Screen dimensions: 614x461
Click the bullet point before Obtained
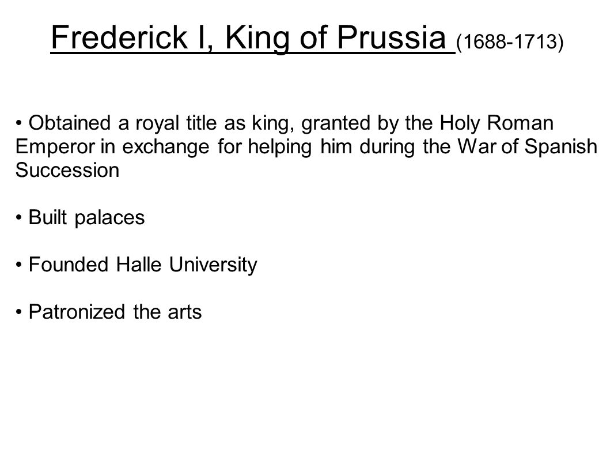pyautogui.click(x=19, y=124)
